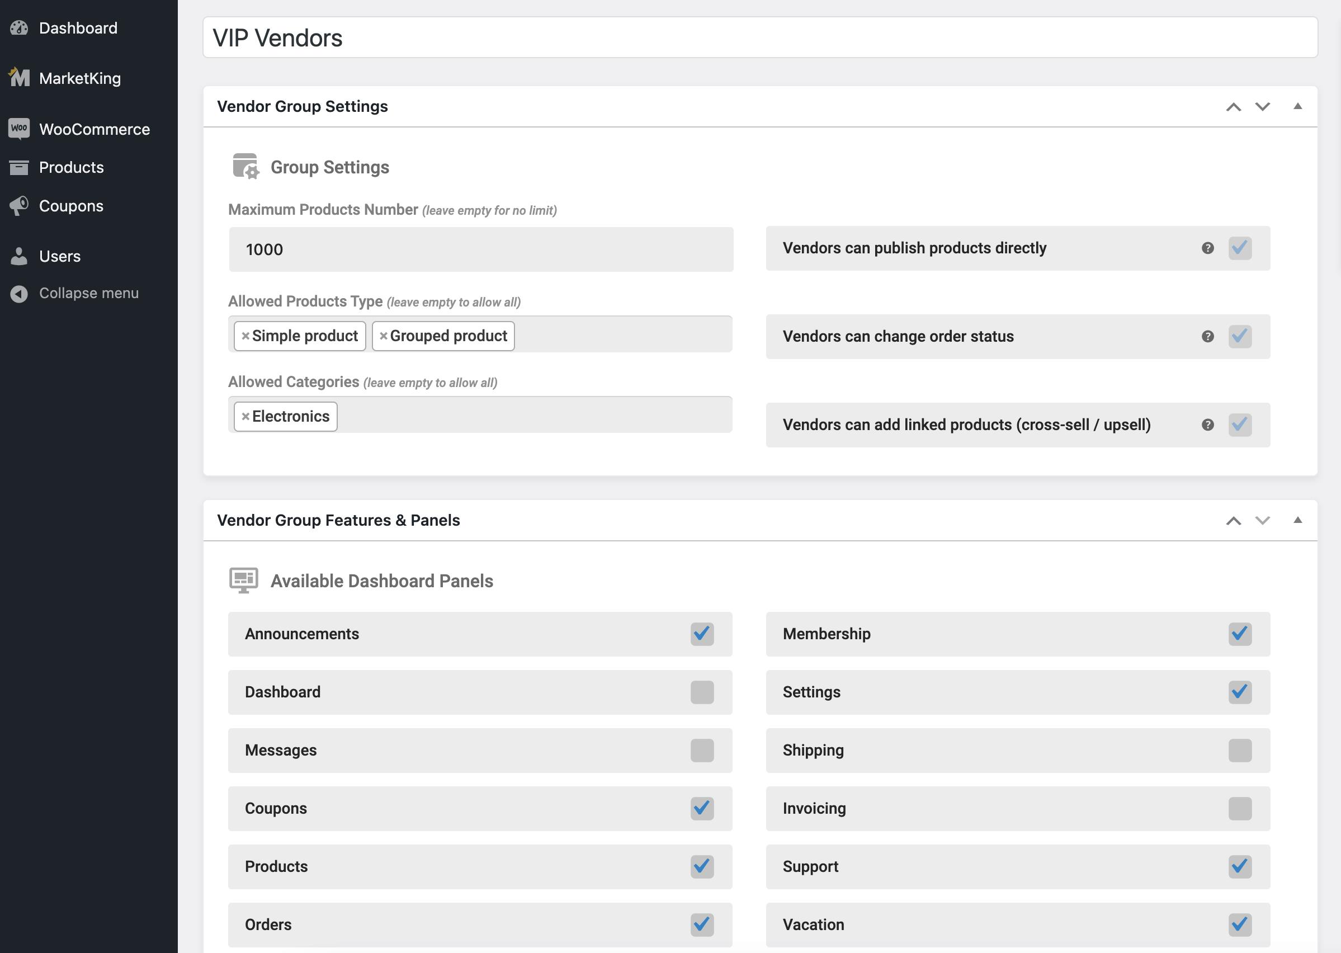Uncheck the Support panel checkbox
The height and width of the screenshot is (953, 1341).
click(1240, 867)
